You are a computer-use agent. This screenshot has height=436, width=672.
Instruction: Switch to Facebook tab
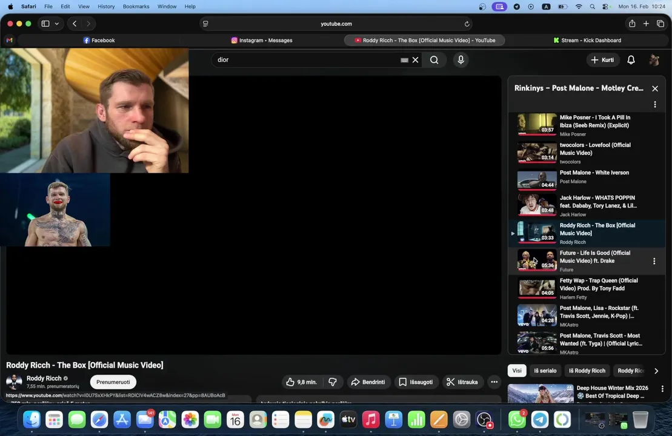coord(99,40)
